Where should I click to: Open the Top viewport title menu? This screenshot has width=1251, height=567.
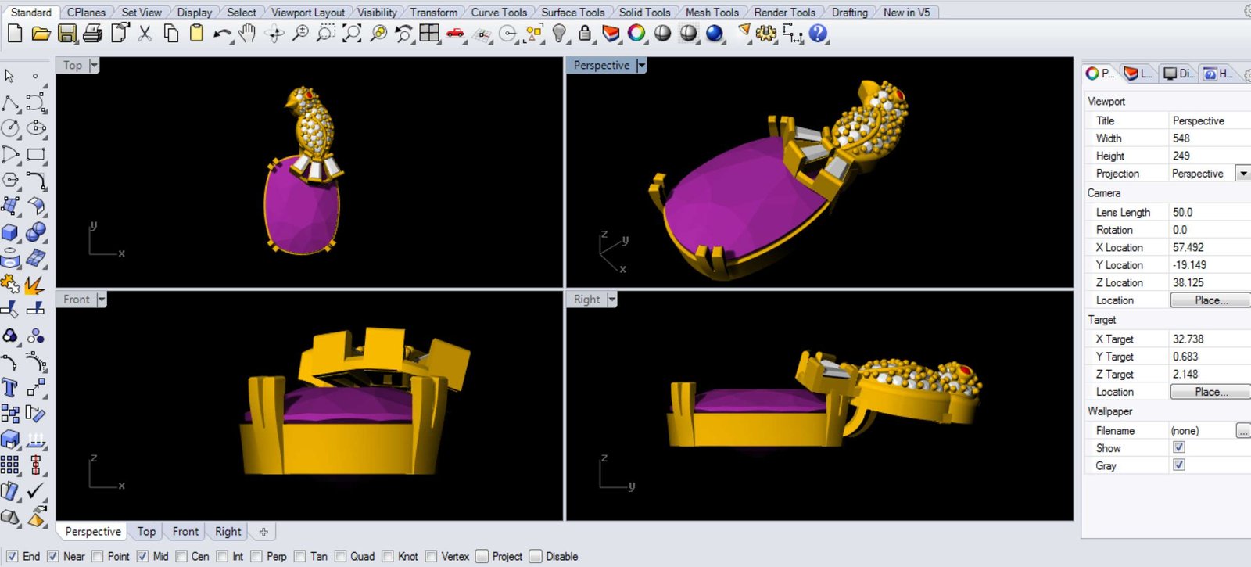pyautogui.click(x=94, y=66)
